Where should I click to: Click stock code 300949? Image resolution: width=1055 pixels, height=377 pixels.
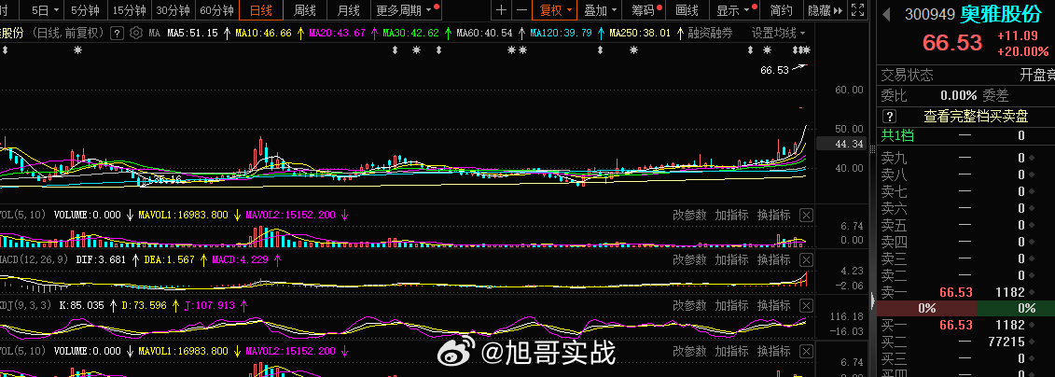tap(929, 14)
